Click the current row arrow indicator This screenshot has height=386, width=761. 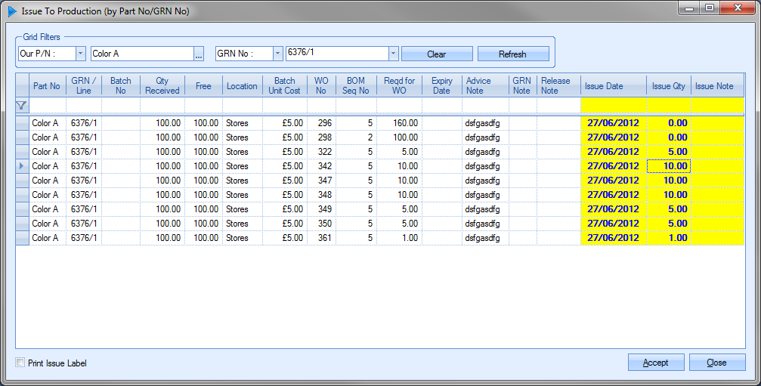tap(21, 166)
